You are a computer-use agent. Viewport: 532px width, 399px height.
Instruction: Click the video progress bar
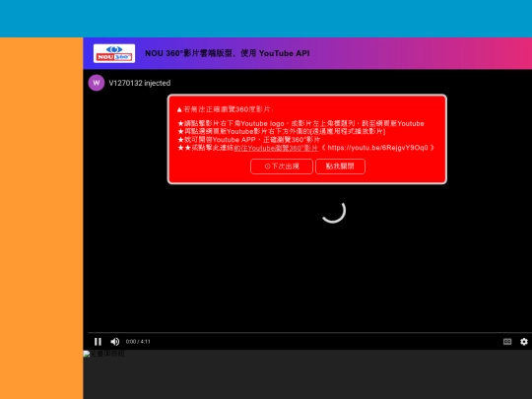tap(309, 332)
